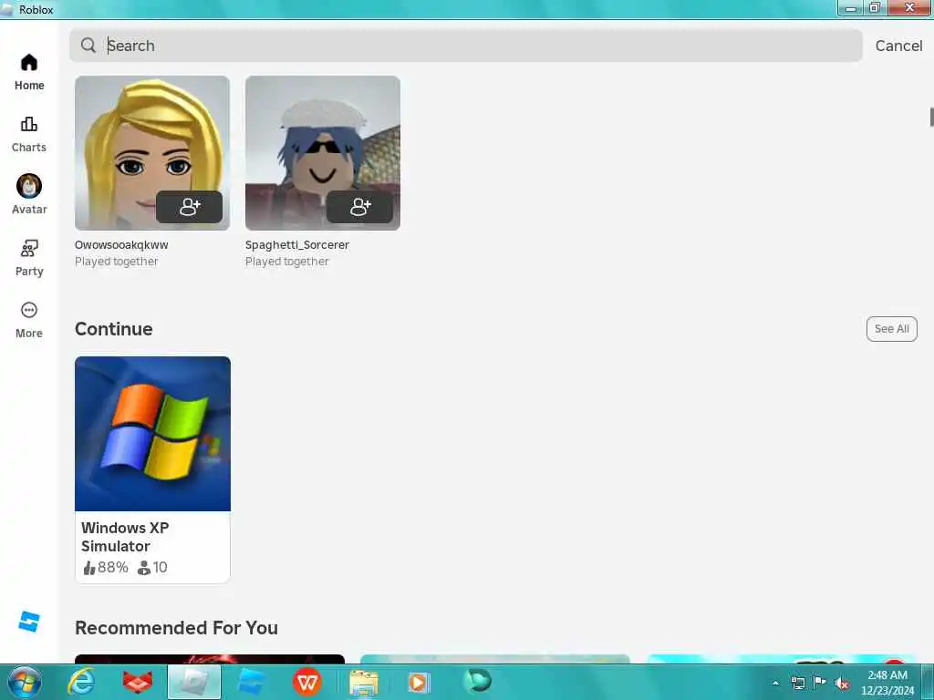Click the page vertical scrollbar thumb
This screenshot has height=700, width=934.
pyautogui.click(x=931, y=117)
